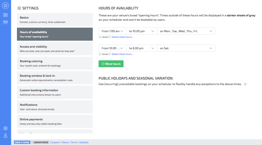Open the on Sat. days dropdown
This screenshot has width=262, height=145.
[186, 48]
